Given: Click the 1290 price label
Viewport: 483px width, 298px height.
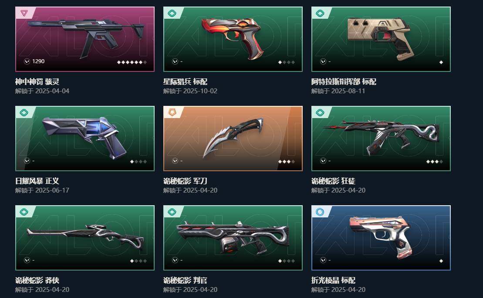Looking at the screenshot, I should tap(38, 61).
